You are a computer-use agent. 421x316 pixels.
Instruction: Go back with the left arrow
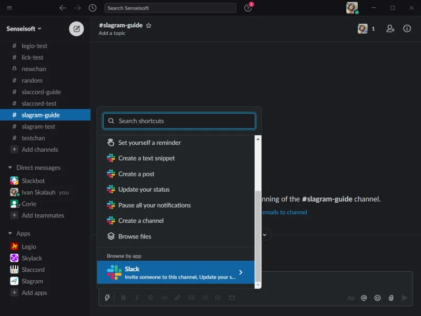pos(63,8)
